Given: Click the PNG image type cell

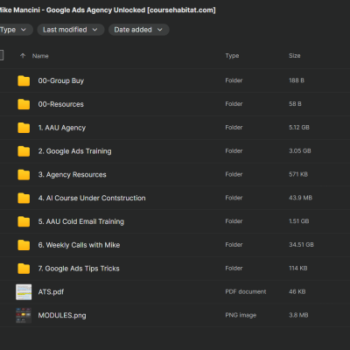Looking at the screenshot, I should [x=241, y=315].
